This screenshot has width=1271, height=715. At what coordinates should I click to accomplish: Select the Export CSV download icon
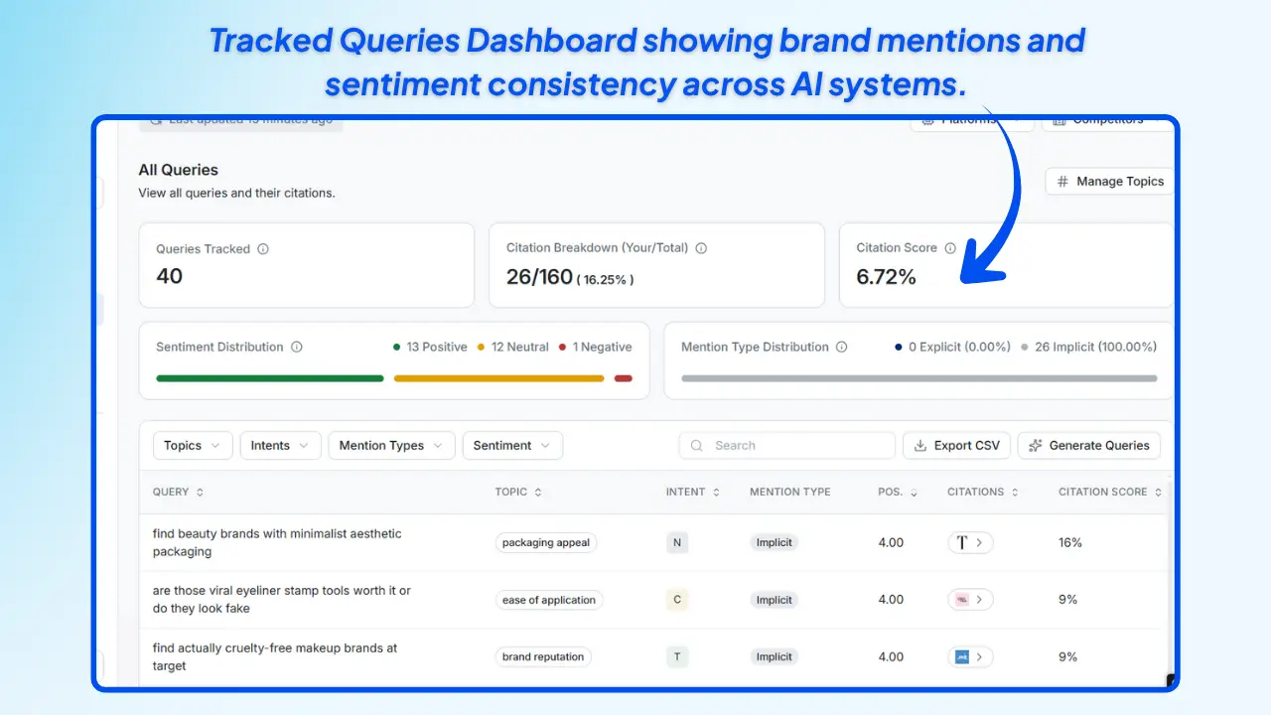click(918, 445)
